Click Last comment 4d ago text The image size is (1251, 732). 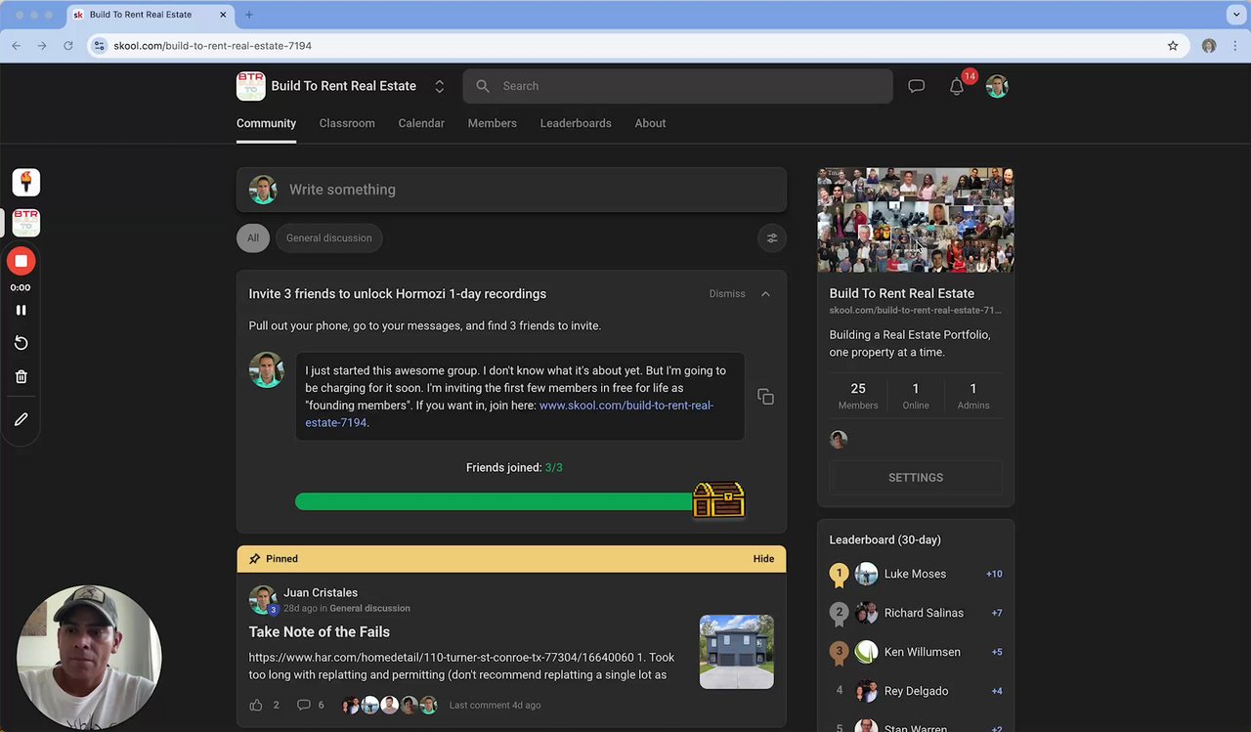(x=495, y=705)
